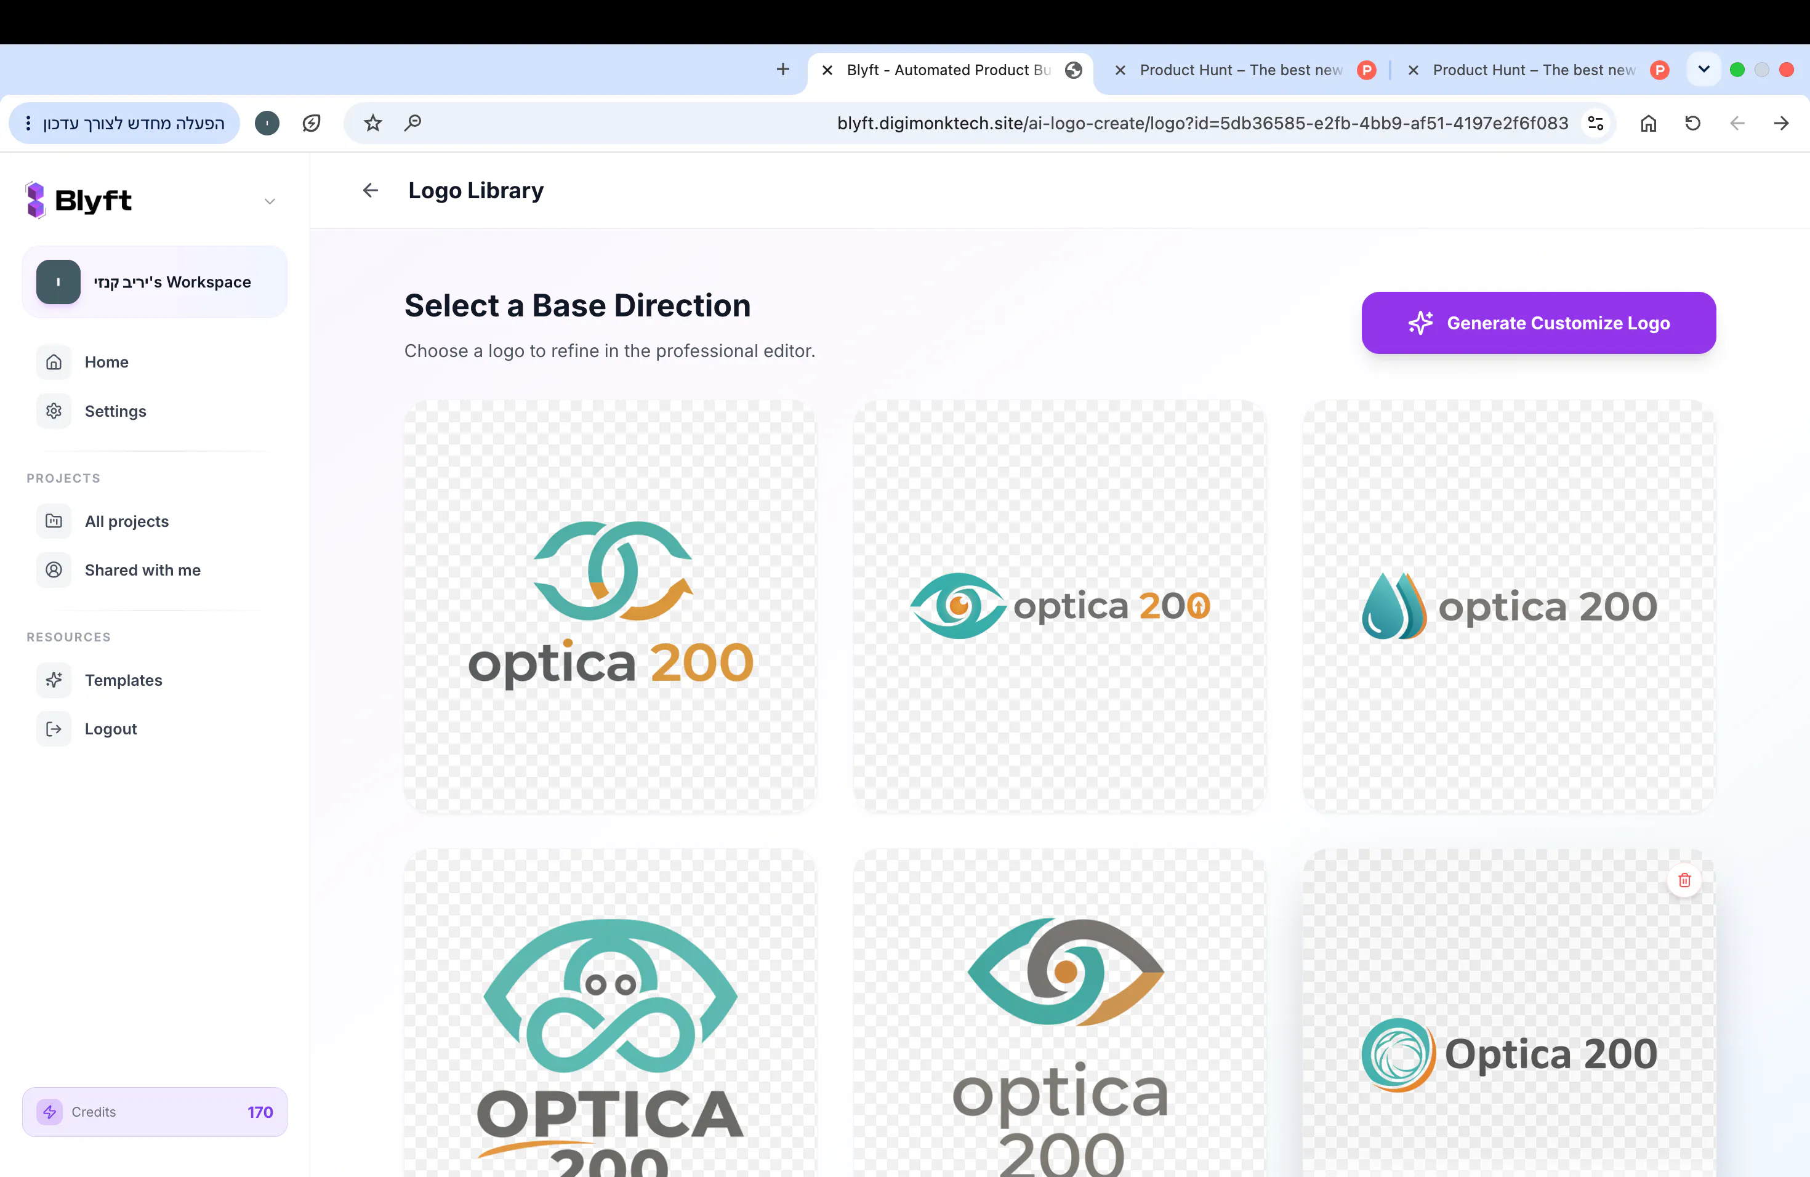
Task: Select the gray swirl eye optica logo
Action: [x=1060, y=1013]
